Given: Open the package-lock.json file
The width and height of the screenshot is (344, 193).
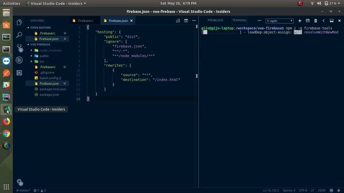Looking at the screenshot, I should pyautogui.click(x=47, y=89).
